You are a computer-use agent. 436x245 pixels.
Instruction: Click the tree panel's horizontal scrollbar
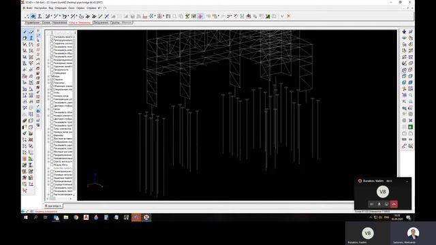[60, 199]
